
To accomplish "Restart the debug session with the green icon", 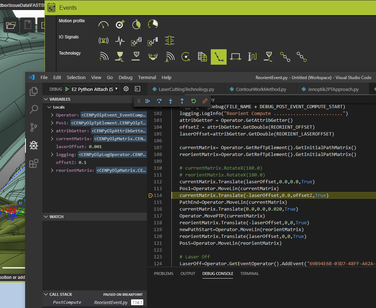I will click(194, 101).
